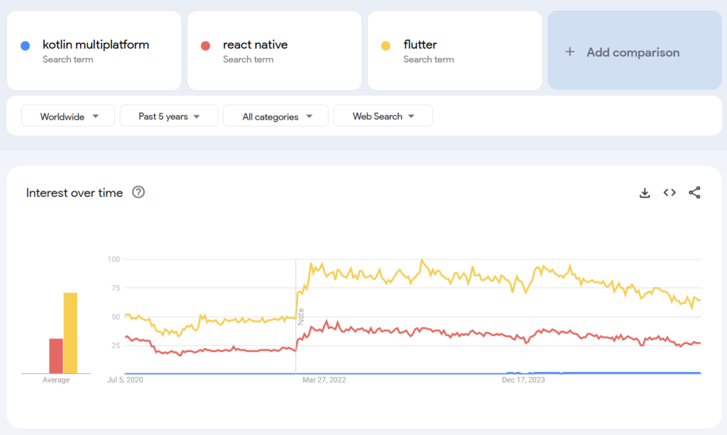Screen dimensions: 727x435
Task: Open the embed code icon
Action: coord(669,193)
